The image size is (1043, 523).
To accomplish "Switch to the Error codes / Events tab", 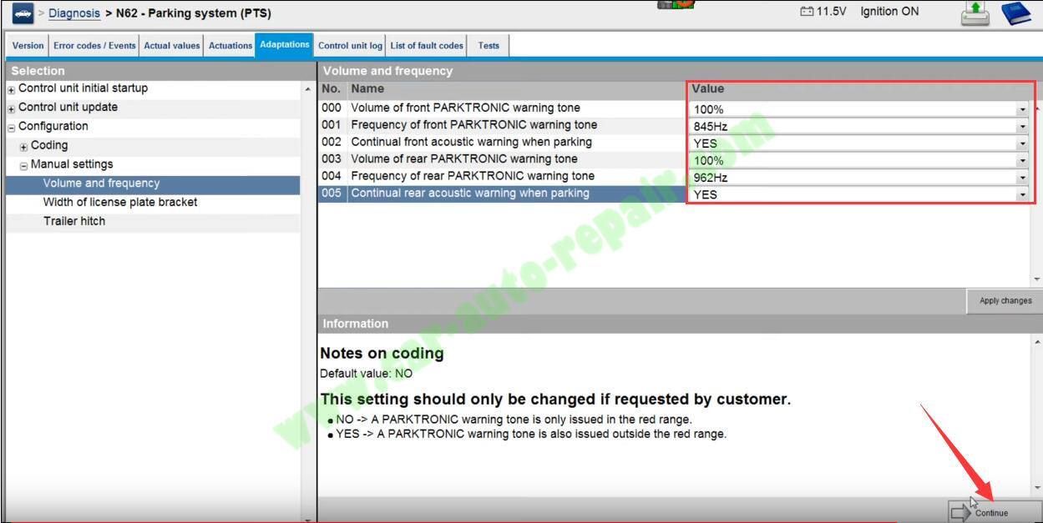I will [94, 46].
